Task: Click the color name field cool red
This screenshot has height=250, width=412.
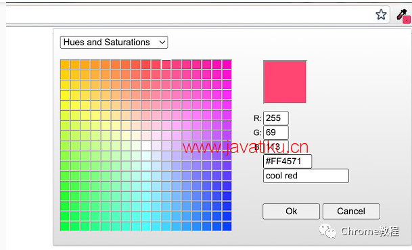Action: click(306, 176)
